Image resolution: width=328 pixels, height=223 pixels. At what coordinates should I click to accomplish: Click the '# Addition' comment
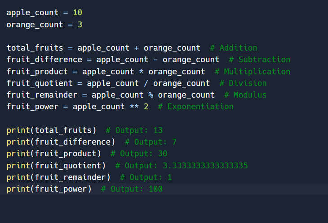pos(233,48)
